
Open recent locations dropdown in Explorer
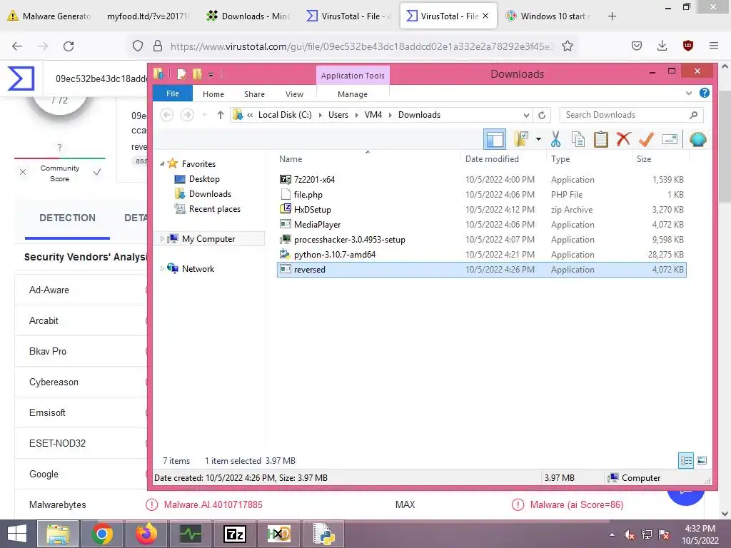203,115
